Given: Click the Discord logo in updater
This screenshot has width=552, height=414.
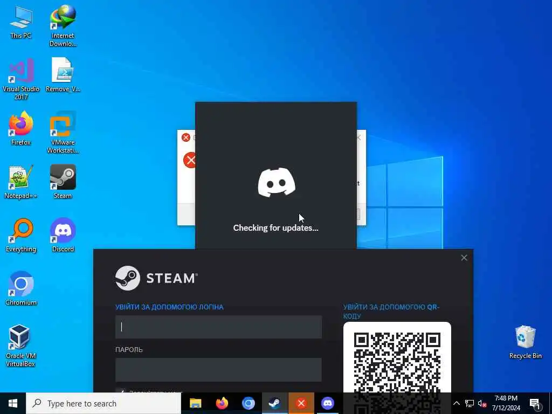Looking at the screenshot, I should (x=277, y=182).
